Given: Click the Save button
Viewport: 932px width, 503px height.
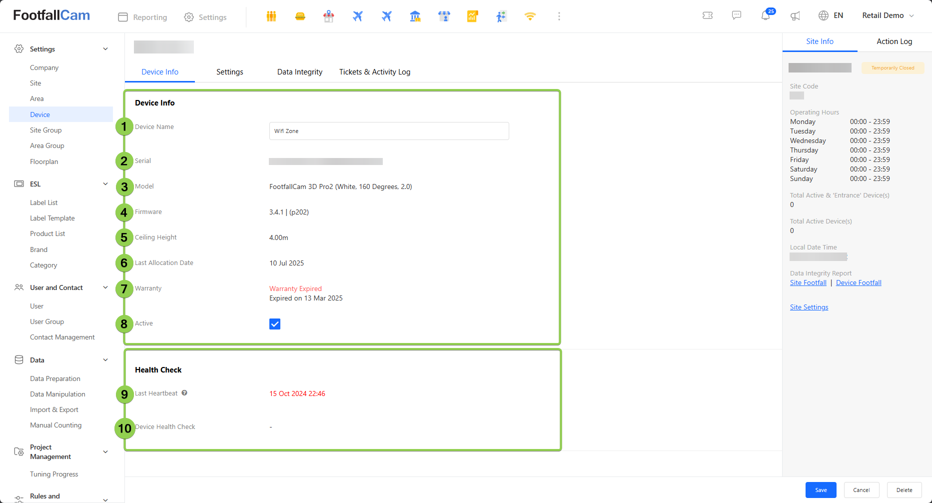Looking at the screenshot, I should coord(821,490).
